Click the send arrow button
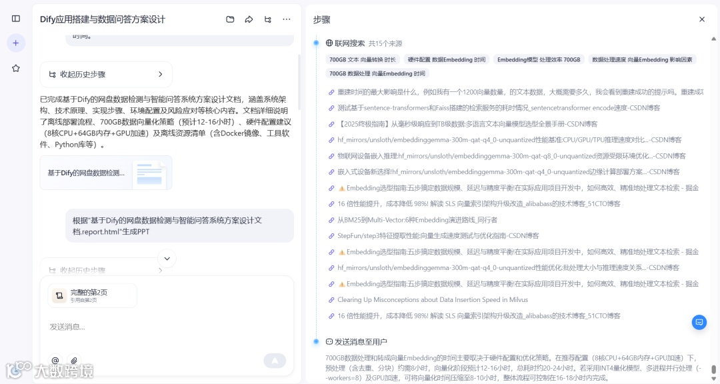This screenshot has height=384, width=720. 275,361
